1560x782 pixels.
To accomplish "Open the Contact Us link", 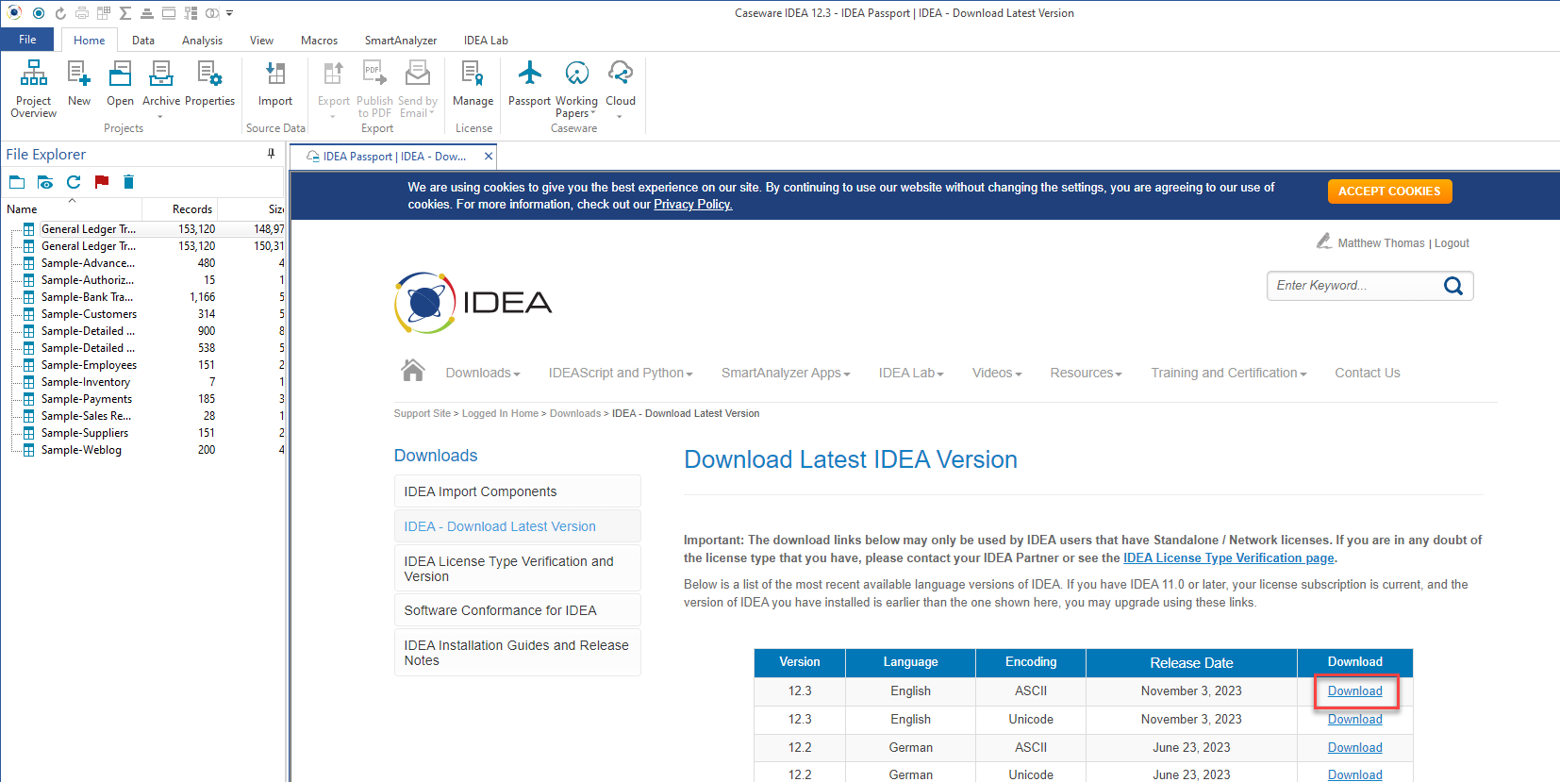I will coord(1368,373).
